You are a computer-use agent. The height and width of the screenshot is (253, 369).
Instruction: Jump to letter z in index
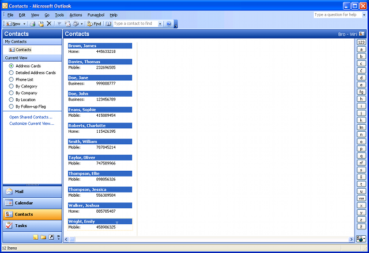pyautogui.click(x=362, y=220)
